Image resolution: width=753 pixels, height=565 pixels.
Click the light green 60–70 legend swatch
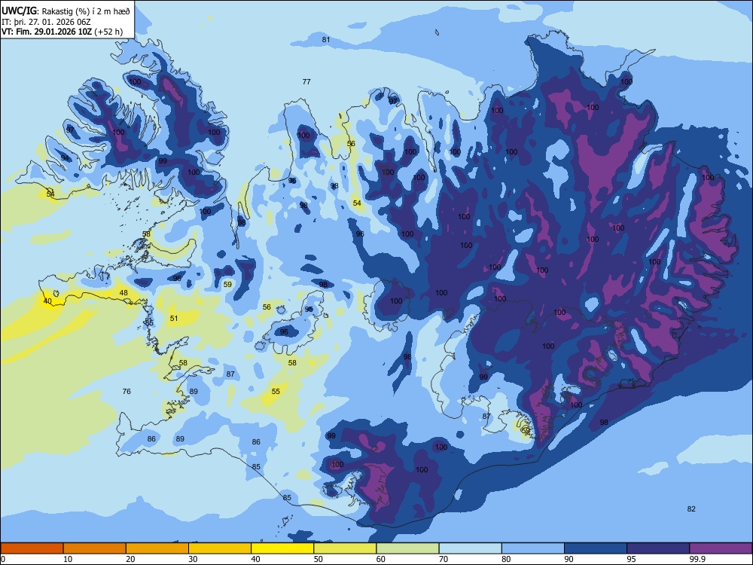pyautogui.click(x=407, y=548)
